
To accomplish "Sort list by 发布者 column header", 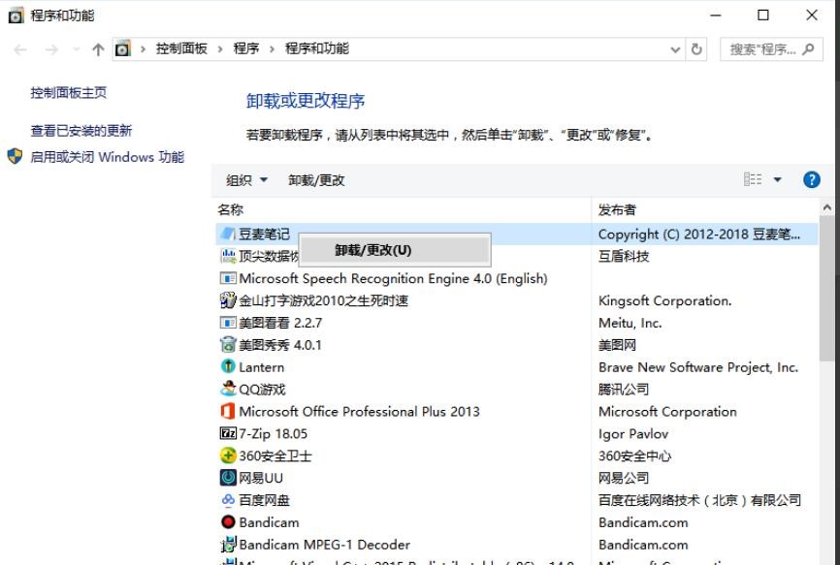I will pyautogui.click(x=618, y=209).
